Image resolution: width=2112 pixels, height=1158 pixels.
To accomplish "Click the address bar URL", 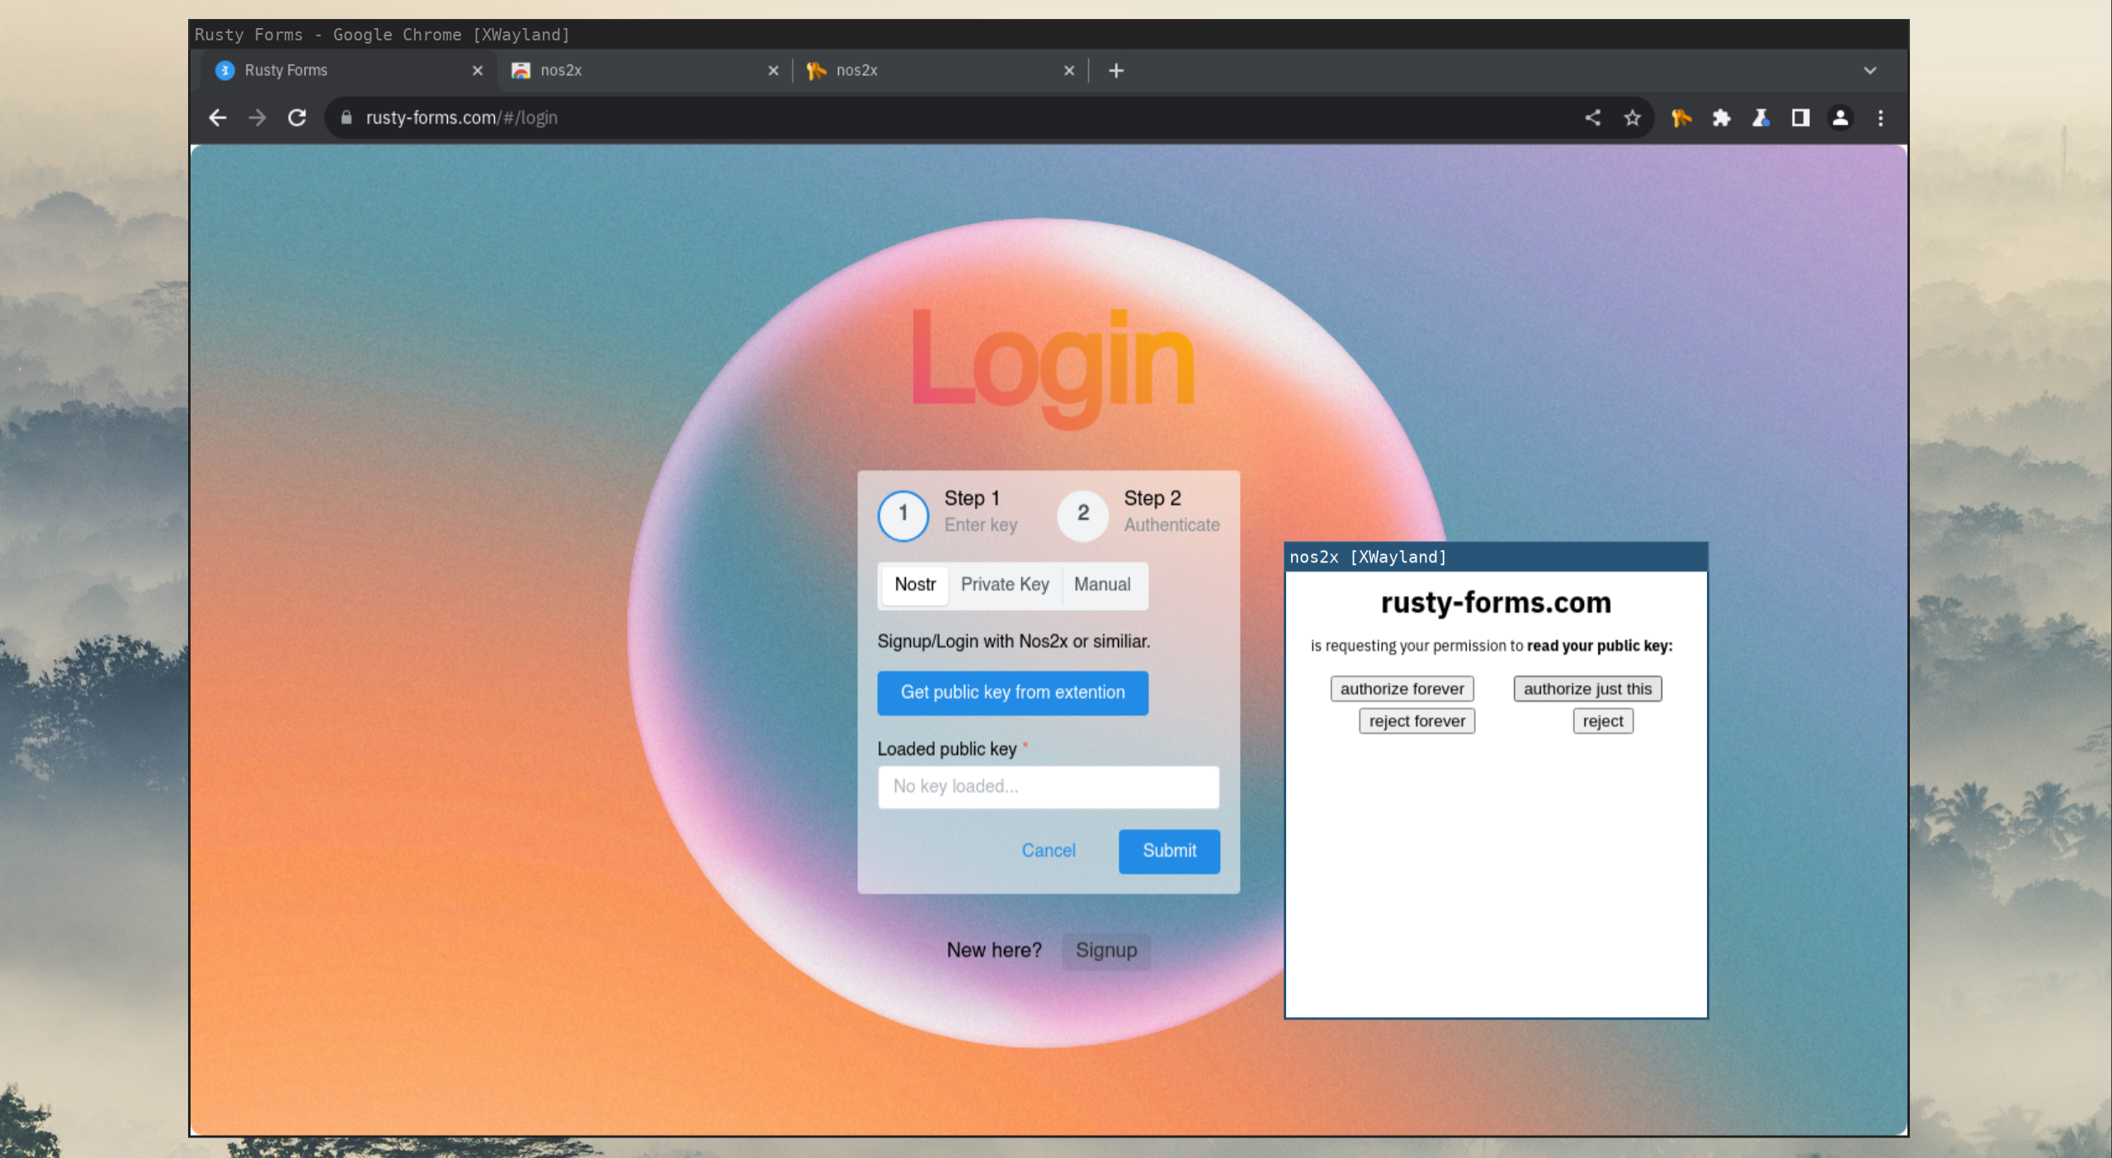I will pos(462,118).
